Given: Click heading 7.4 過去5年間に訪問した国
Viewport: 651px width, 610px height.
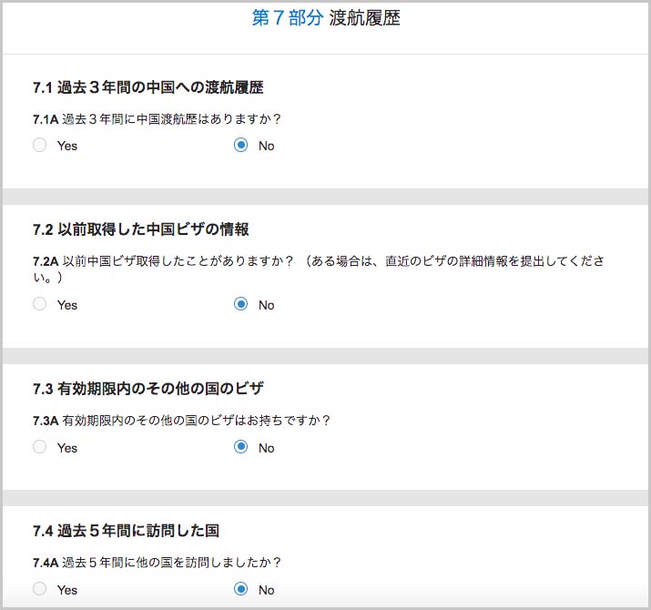Looking at the screenshot, I should 126,531.
